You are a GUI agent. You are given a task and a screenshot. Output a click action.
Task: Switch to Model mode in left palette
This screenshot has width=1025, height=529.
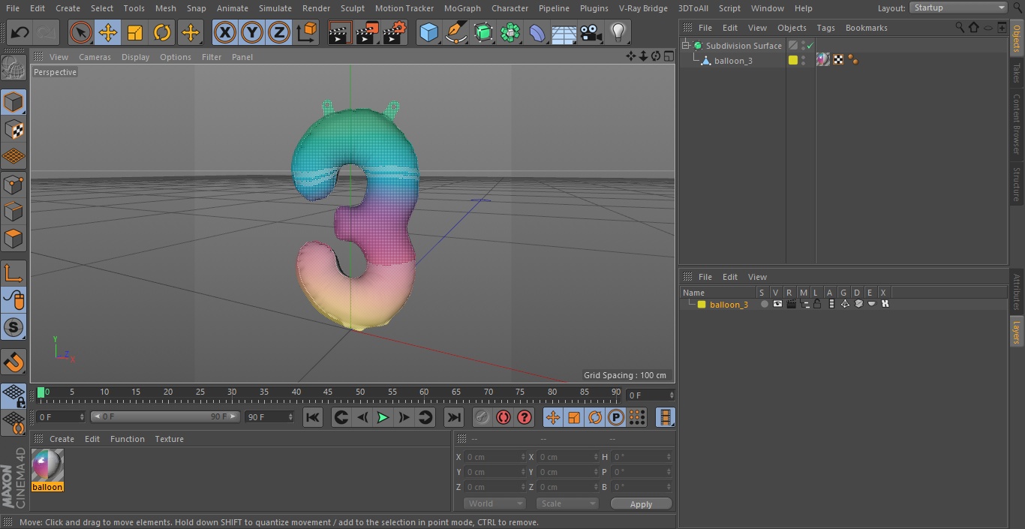(14, 102)
